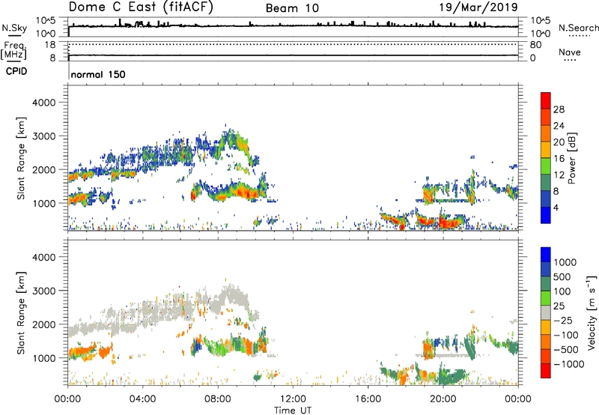Viewport: 599px width, 415px height.
Task: Click the 'CPID' label
Action: coord(16,71)
